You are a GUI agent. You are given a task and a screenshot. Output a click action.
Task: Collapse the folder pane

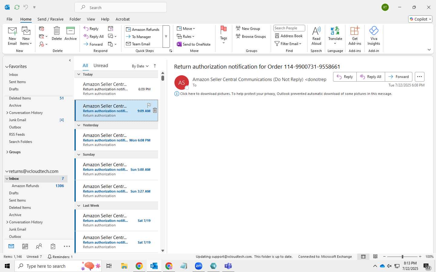click(x=70, y=60)
